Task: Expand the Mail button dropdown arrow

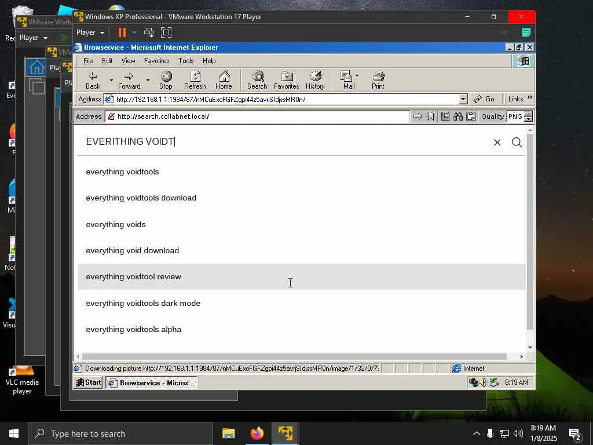Action: click(357, 76)
